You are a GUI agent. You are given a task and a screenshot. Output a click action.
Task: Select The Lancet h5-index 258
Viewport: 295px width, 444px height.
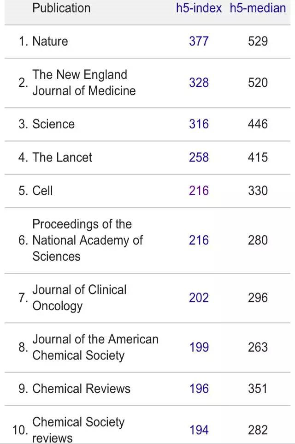[x=199, y=157]
